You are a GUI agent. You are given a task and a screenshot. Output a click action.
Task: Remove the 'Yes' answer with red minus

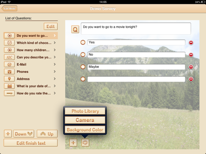[191, 42]
